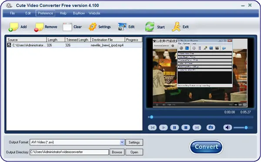Click the Trimmed Length column header
The image size is (261, 162).
coord(78,40)
